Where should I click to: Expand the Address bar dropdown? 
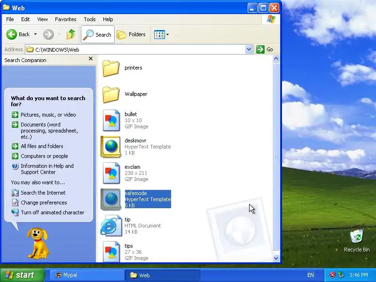(249, 49)
